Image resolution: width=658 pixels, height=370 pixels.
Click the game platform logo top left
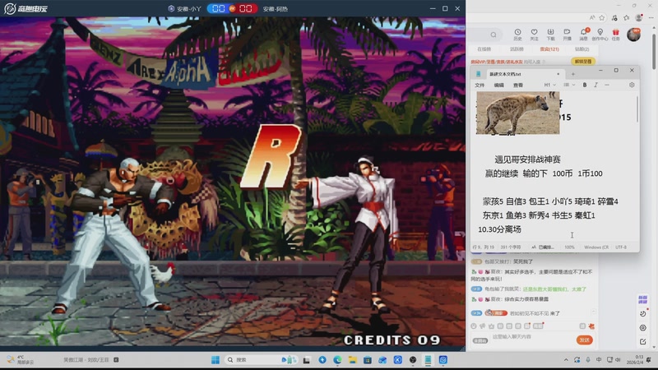26,8
